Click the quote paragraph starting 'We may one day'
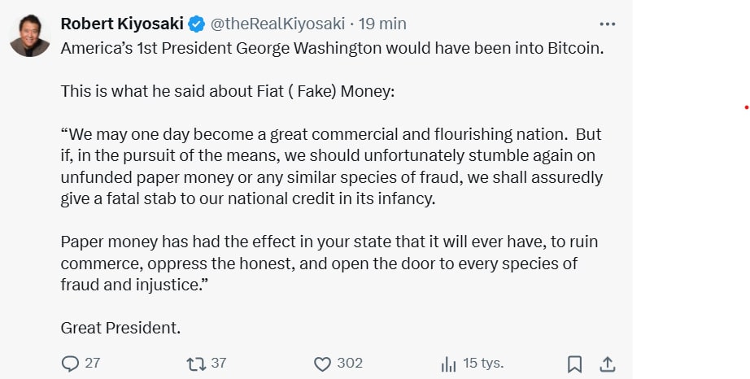This screenshot has width=750, height=379. [331, 166]
